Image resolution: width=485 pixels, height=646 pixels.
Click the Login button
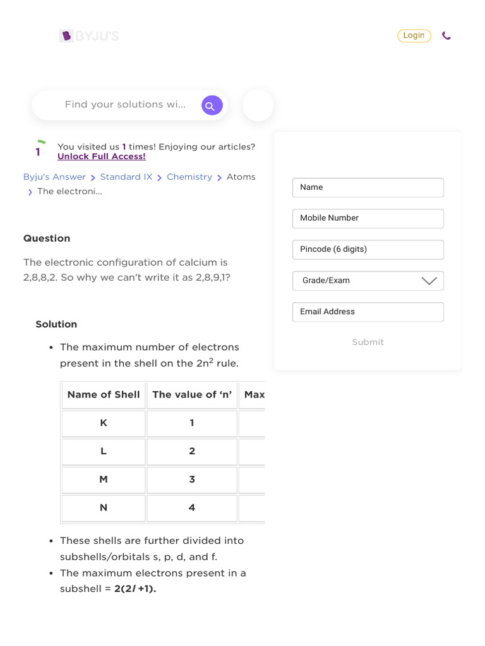click(414, 35)
